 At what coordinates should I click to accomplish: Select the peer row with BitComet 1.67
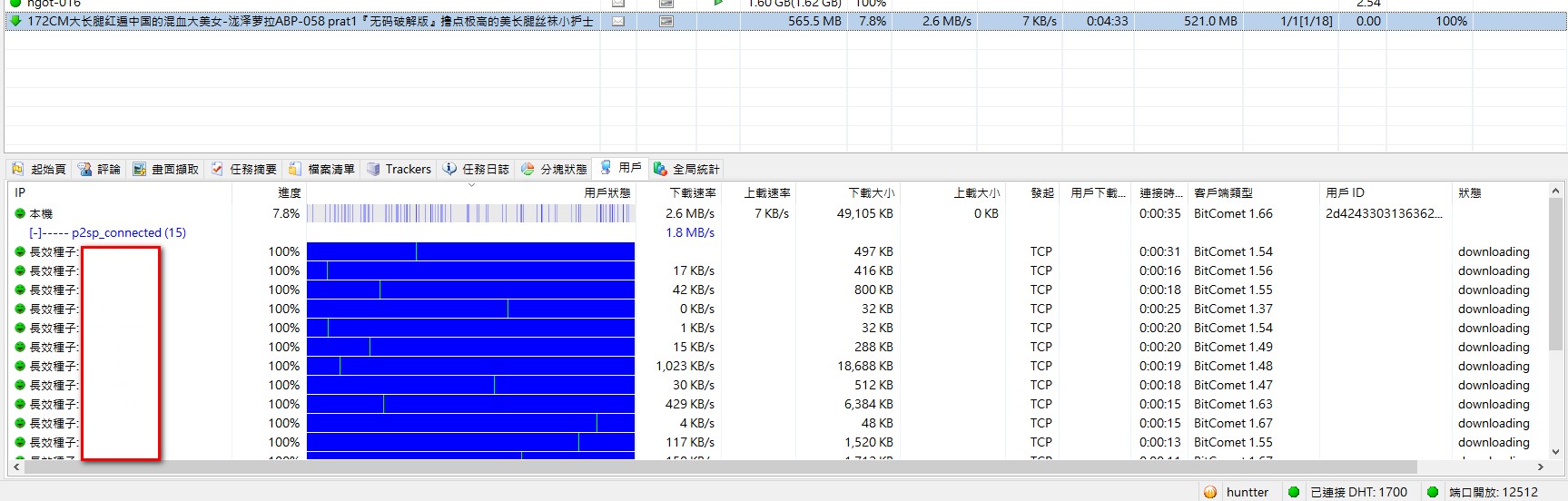[777, 423]
